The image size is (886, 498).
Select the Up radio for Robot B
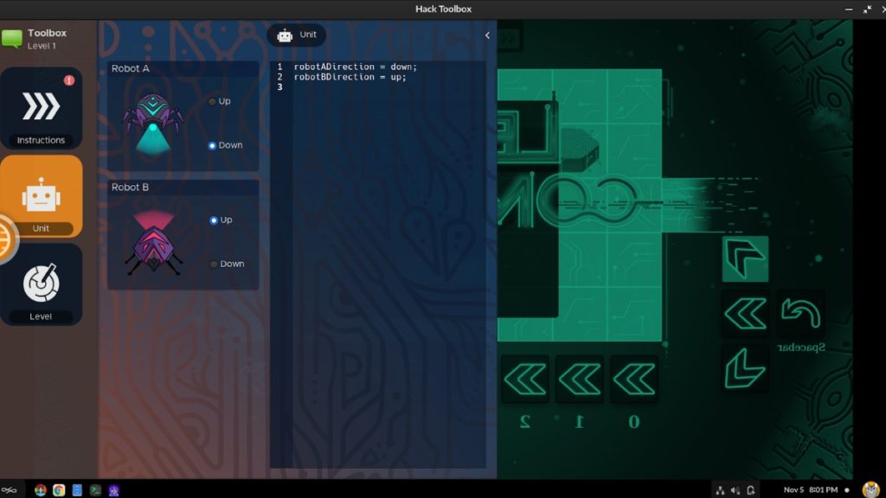(x=214, y=220)
